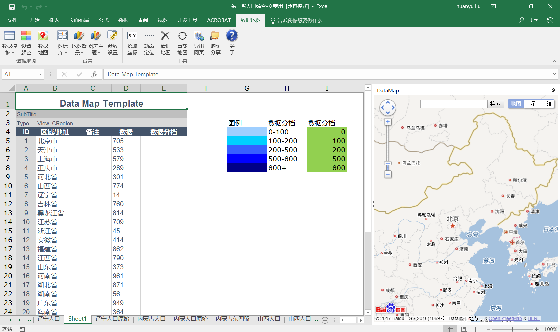This screenshot has height=332, width=560.
Task: Open the 辽宁人口 sheet tab
Action: [x=49, y=319]
